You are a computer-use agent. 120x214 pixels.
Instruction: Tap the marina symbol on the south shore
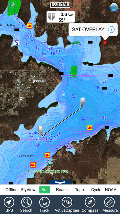[69, 146]
